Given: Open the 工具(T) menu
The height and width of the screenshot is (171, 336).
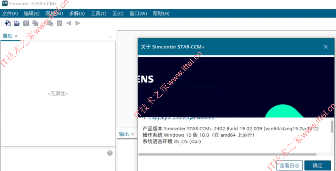Looking at the screenshot, I should point(99,13).
